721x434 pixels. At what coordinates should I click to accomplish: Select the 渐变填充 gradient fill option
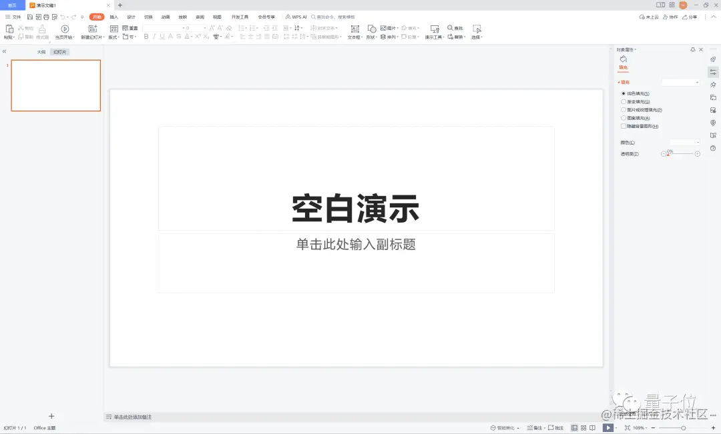tap(636, 101)
